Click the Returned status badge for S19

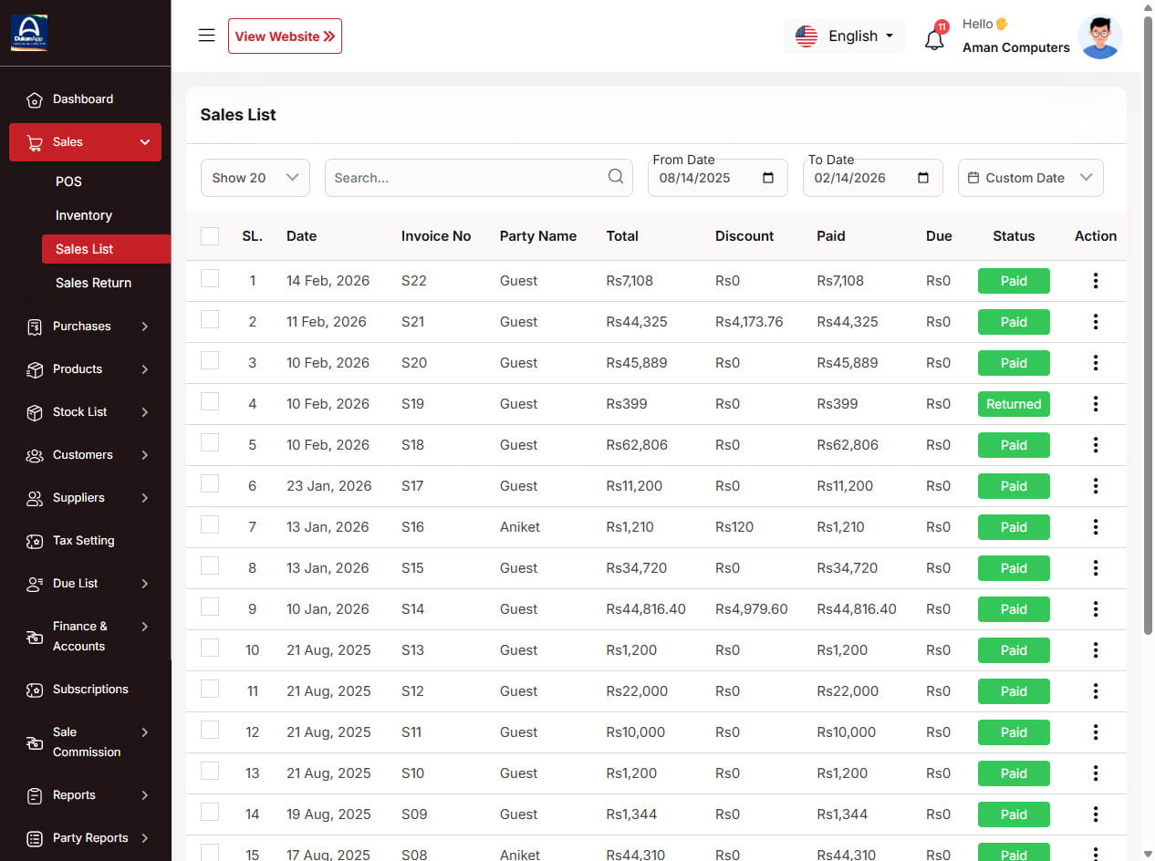click(1013, 404)
